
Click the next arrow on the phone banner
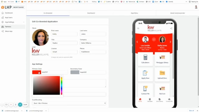click(170, 42)
